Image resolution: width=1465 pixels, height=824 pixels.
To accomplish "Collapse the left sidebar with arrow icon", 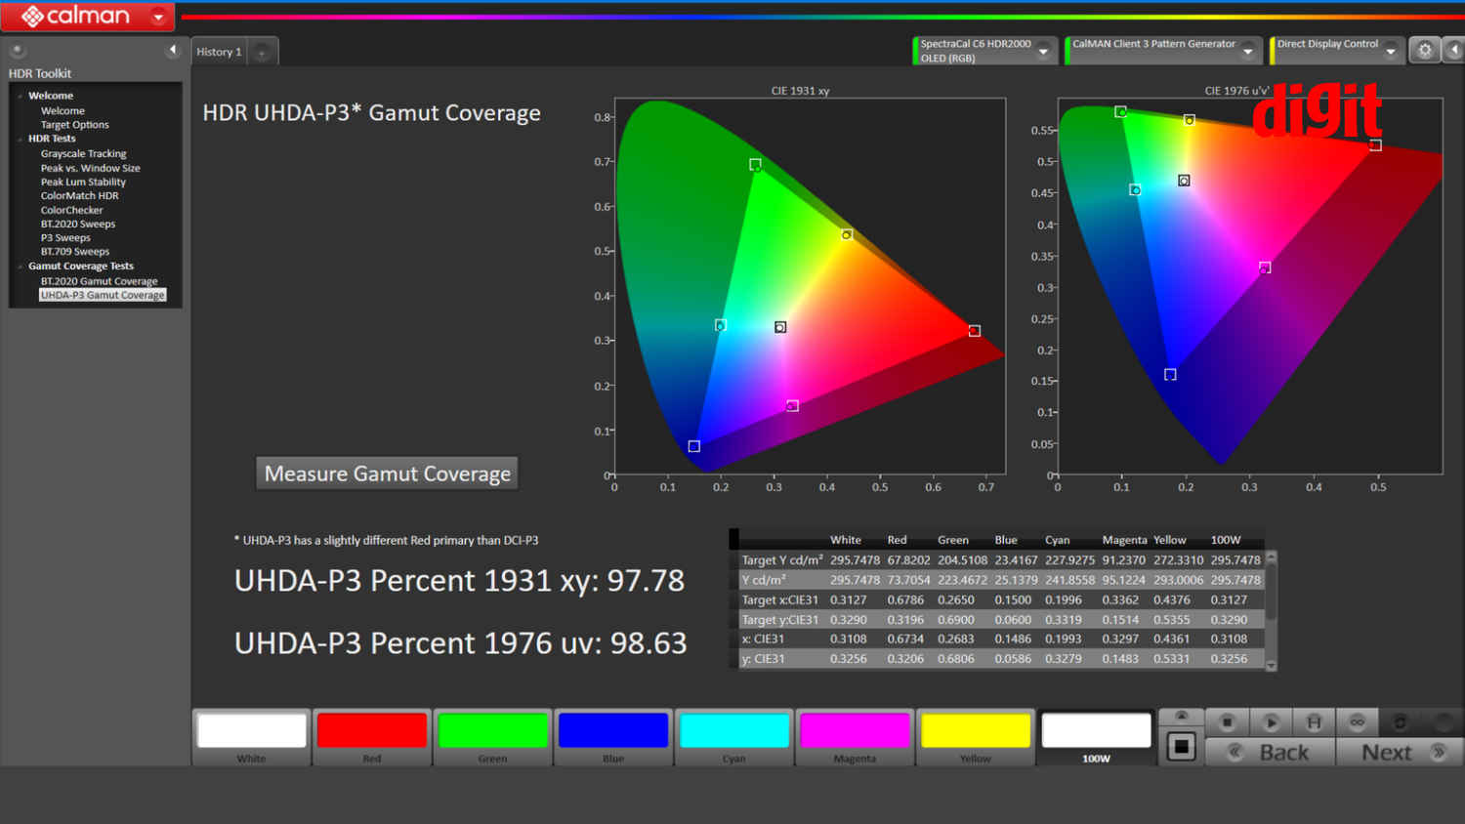I will pyautogui.click(x=173, y=50).
